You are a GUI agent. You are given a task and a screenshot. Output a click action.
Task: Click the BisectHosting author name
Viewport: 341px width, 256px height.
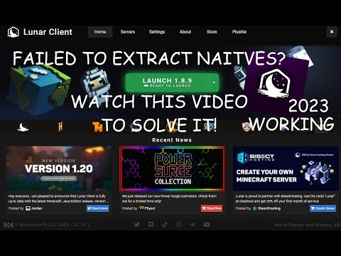point(269,208)
